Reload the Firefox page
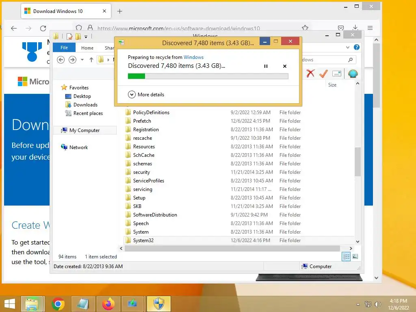The image size is (416, 312). click(43, 28)
